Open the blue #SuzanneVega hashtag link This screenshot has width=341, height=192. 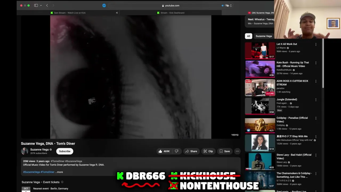tap(31, 172)
